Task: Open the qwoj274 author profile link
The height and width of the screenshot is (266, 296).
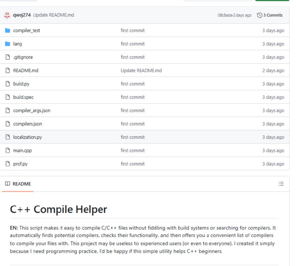Action: coord(22,15)
